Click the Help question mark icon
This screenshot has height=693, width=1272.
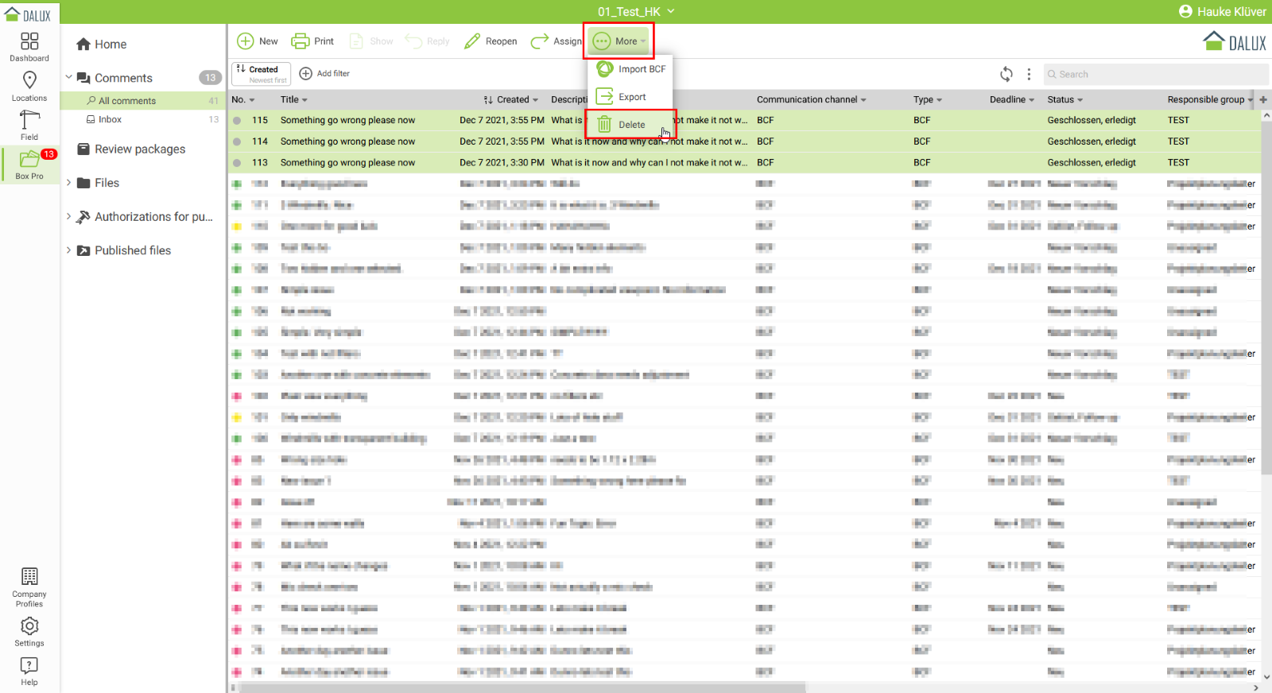[x=29, y=671]
